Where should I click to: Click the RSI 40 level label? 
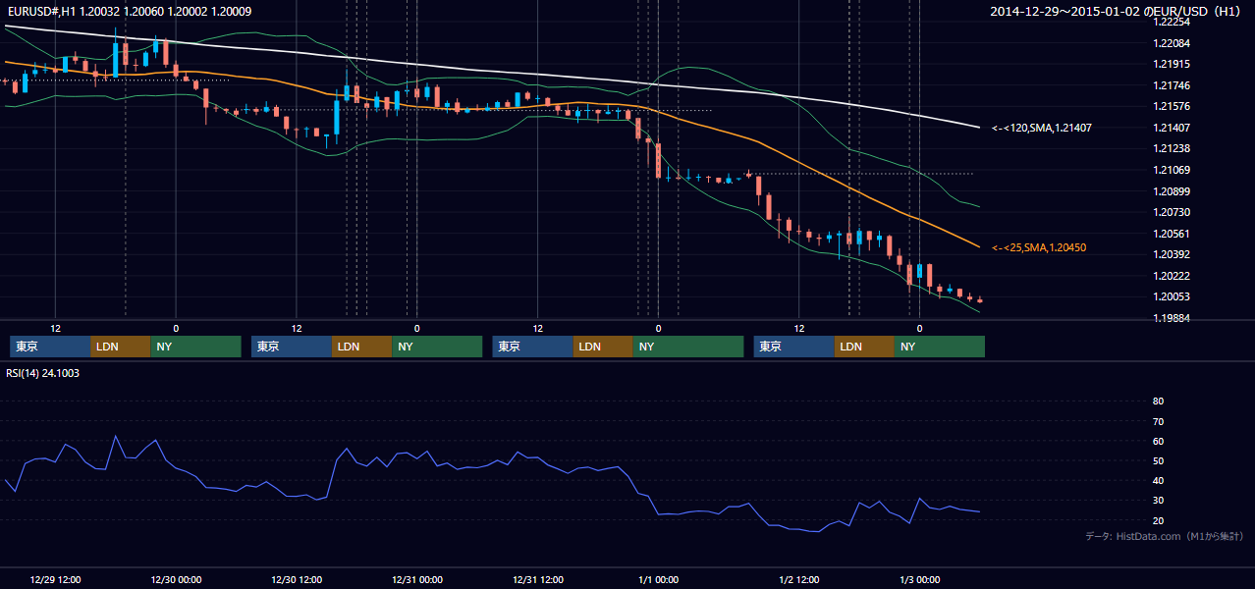(x=1158, y=480)
